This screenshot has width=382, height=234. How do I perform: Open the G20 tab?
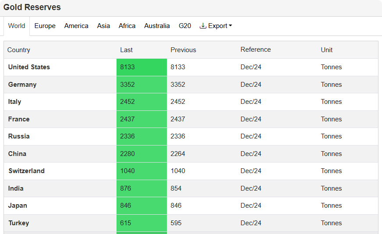pyautogui.click(x=185, y=26)
